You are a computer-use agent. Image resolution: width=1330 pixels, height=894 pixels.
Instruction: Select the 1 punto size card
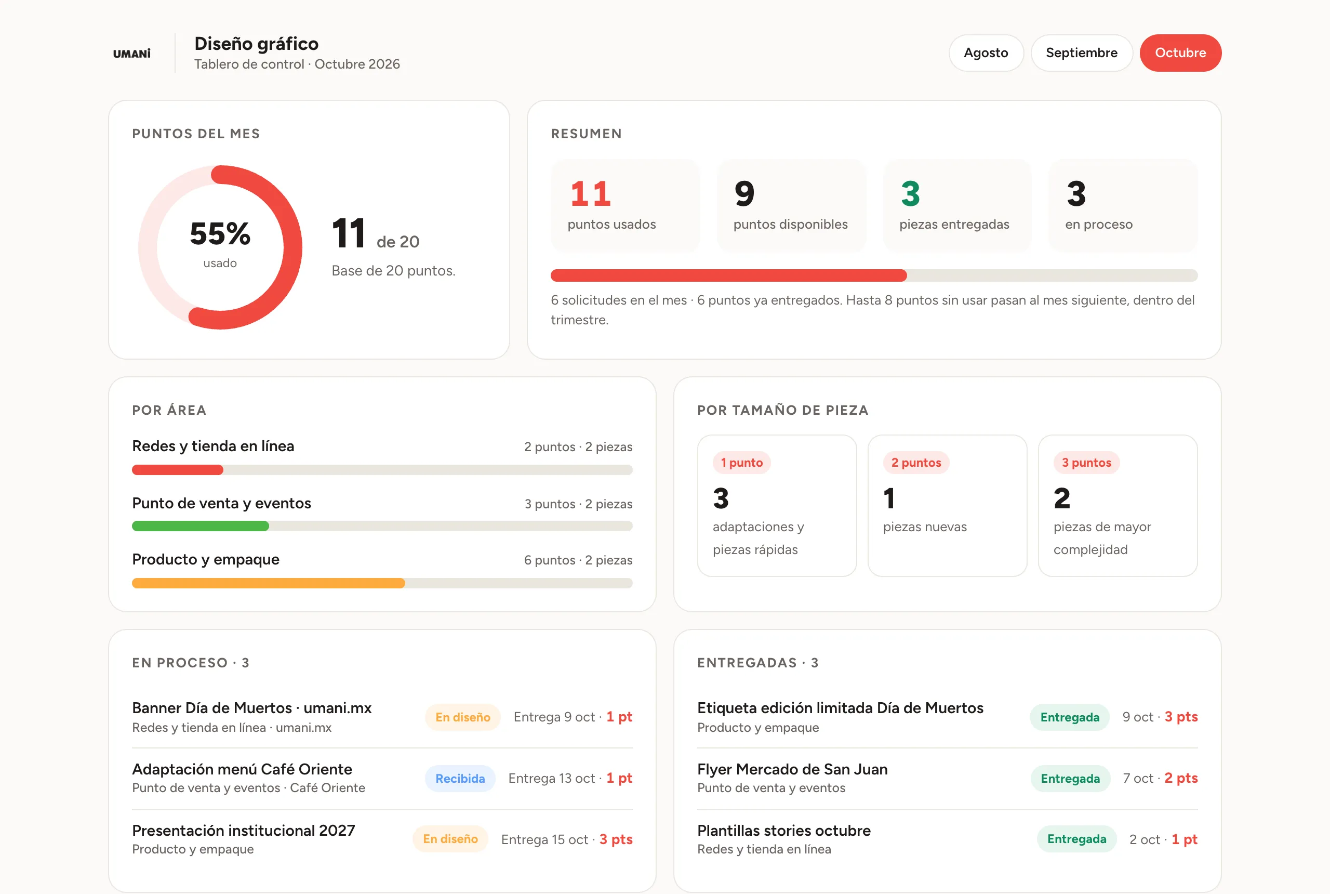pyautogui.click(x=777, y=506)
